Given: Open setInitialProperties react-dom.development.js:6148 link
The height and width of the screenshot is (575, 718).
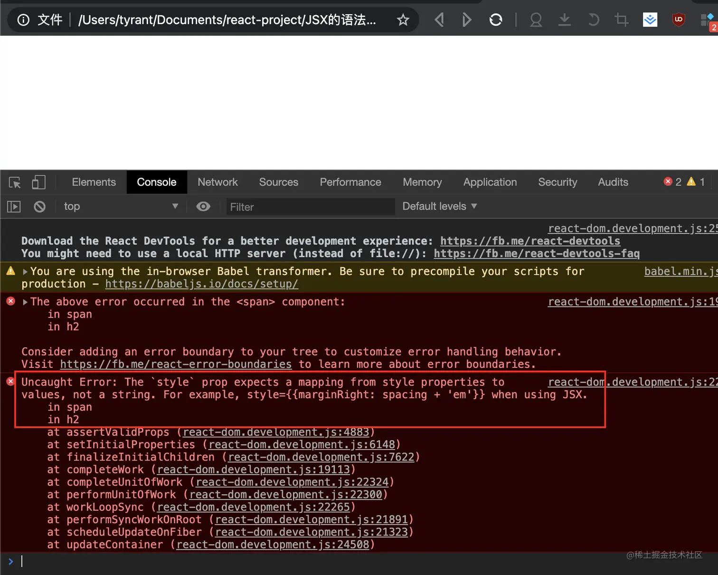Looking at the screenshot, I should (302, 445).
